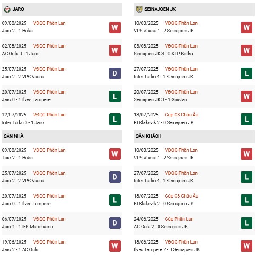This screenshot has width=255, height=255.
Task: Select the L badge for AC Oulu 2-0 Seinajoen JK
Action: point(246,223)
